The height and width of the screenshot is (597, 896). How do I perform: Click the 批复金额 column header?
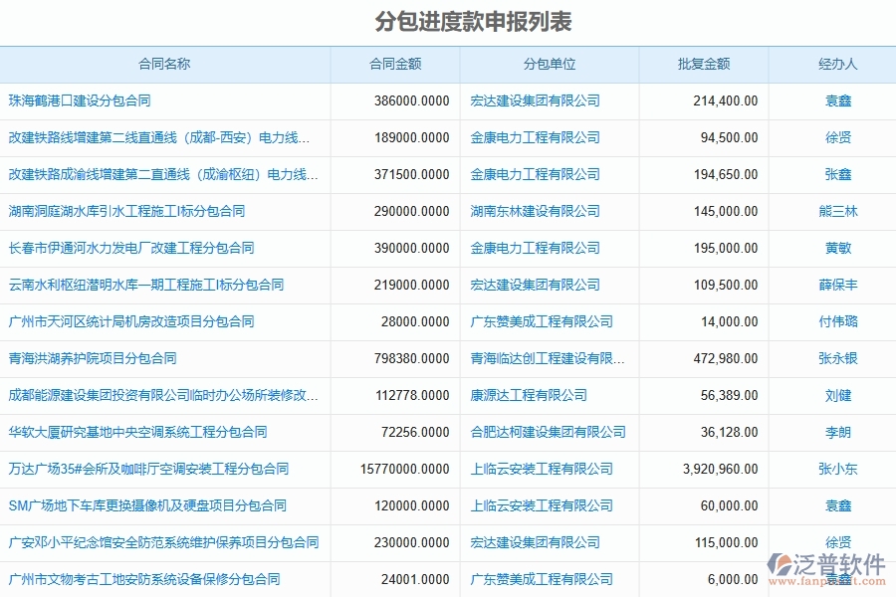point(705,64)
